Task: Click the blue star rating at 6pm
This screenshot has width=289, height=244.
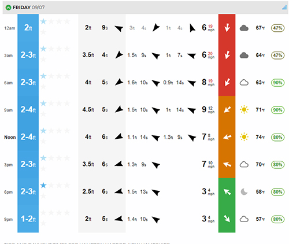Action: point(43,186)
